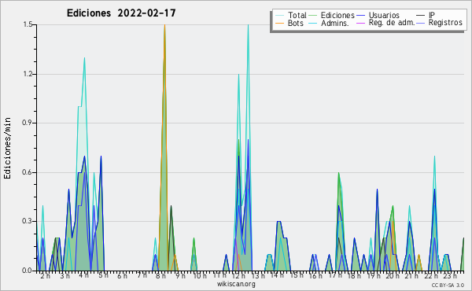
Task: Click the '9 h' x-axis label
Action: [x=180, y=276]
